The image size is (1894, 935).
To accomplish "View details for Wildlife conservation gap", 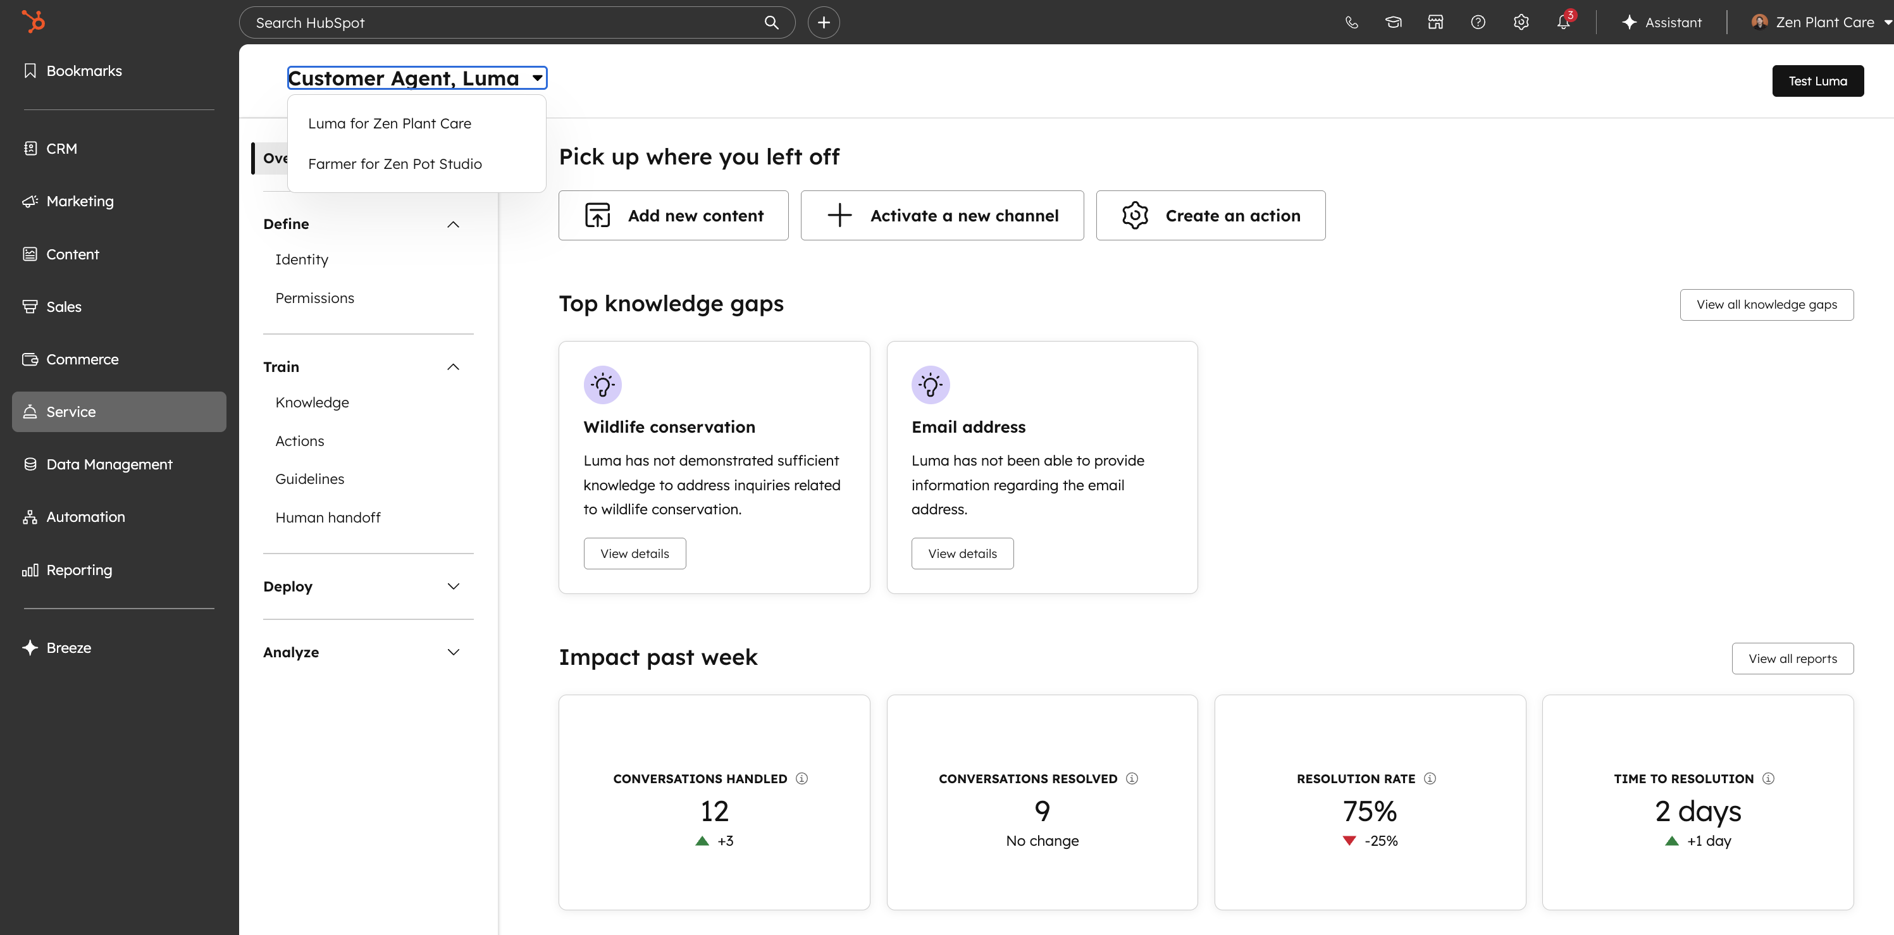I will [634, 554].
